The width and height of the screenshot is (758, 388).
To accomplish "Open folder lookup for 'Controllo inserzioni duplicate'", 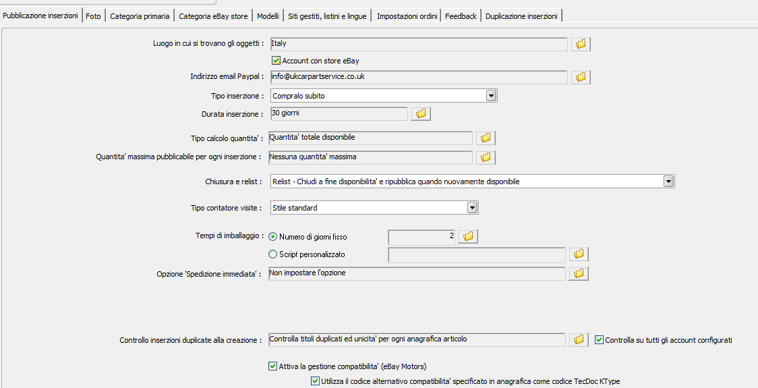I will 579,340.
